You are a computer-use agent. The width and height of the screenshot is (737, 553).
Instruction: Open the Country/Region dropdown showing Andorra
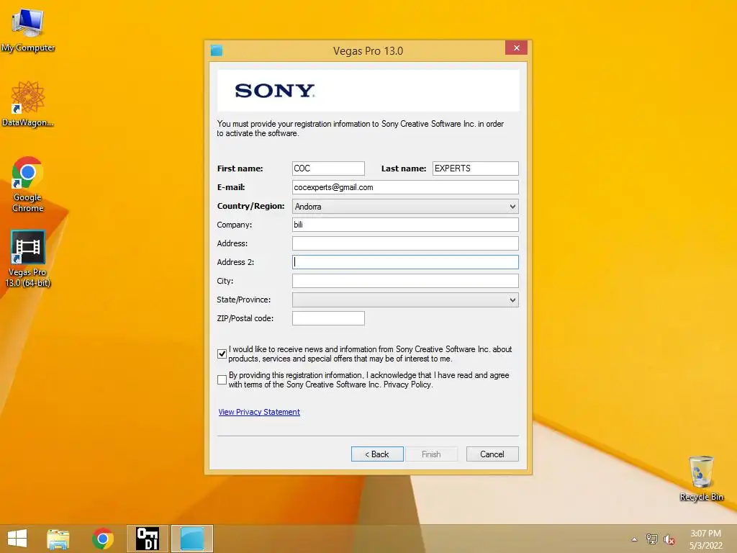tap(405, 206)
